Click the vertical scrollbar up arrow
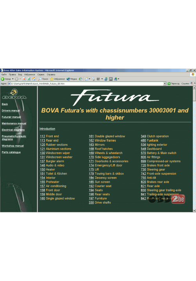 pos(194,88)
